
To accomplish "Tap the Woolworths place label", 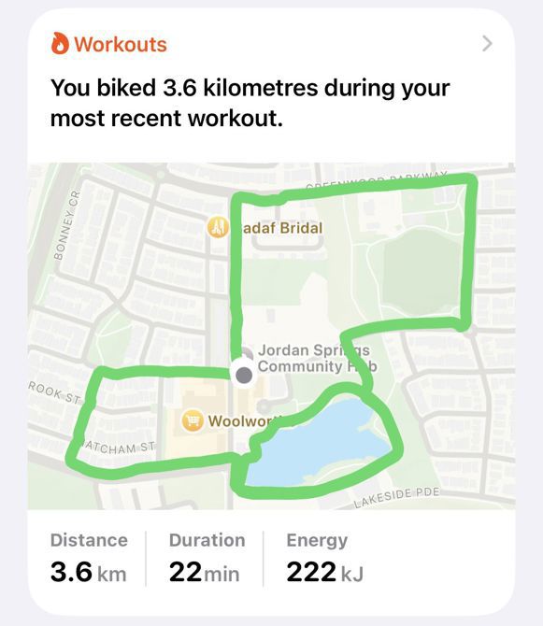I will click(x=245, y=420).
